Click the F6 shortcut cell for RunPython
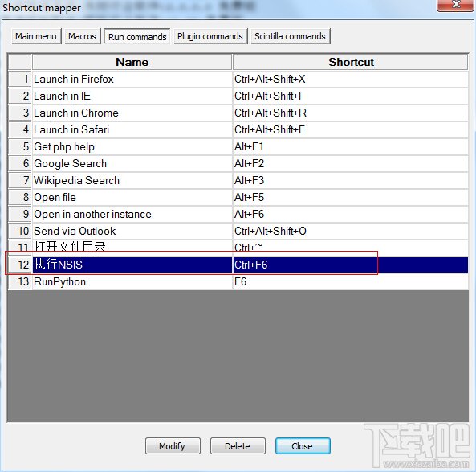 pyautogui.click(x=351, y=282)
